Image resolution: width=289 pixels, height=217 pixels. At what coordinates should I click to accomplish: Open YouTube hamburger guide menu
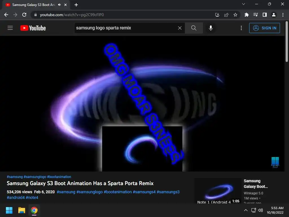[x=10, y=28]
